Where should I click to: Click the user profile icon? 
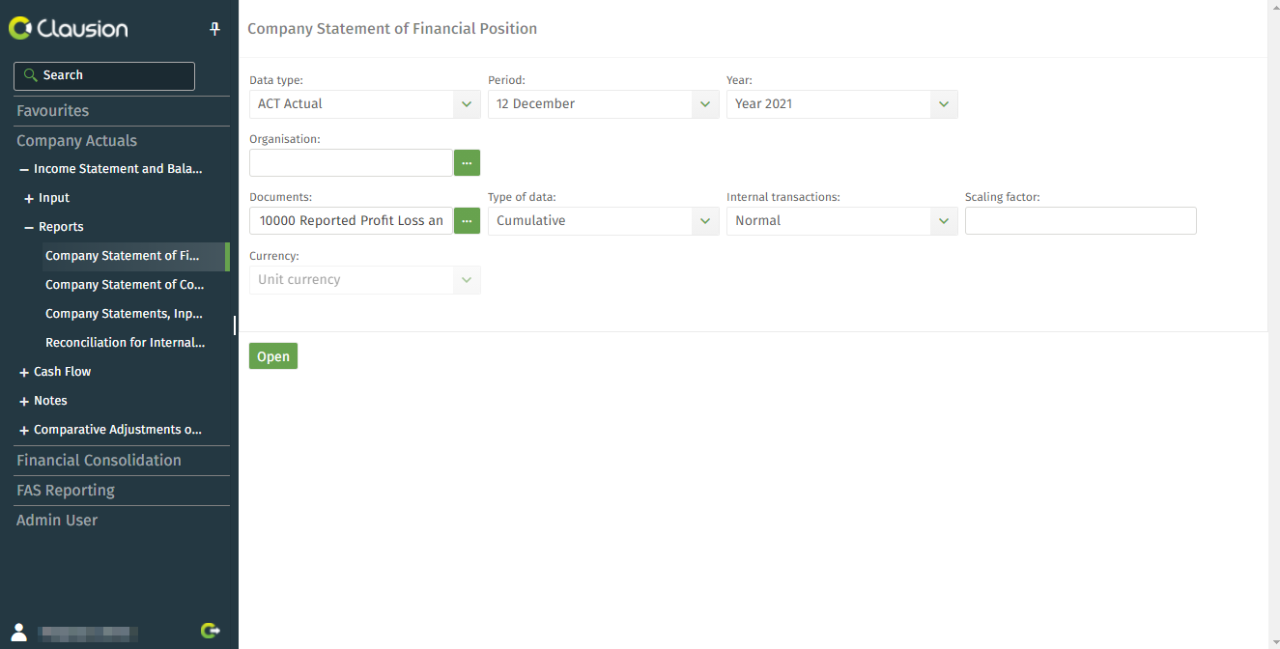point(18,633)
